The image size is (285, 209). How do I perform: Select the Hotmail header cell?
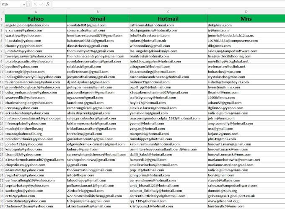[168, 19]
